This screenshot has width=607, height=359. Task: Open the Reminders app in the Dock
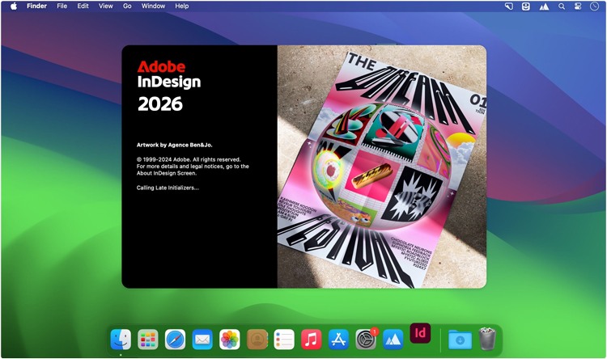coord(284,339)
